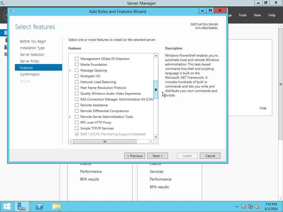Click the features list scroll-up arrow

(x=156, y=56)
